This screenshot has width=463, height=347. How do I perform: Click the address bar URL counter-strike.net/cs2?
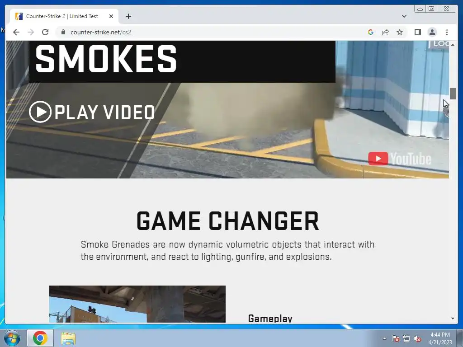coord(101,32)
